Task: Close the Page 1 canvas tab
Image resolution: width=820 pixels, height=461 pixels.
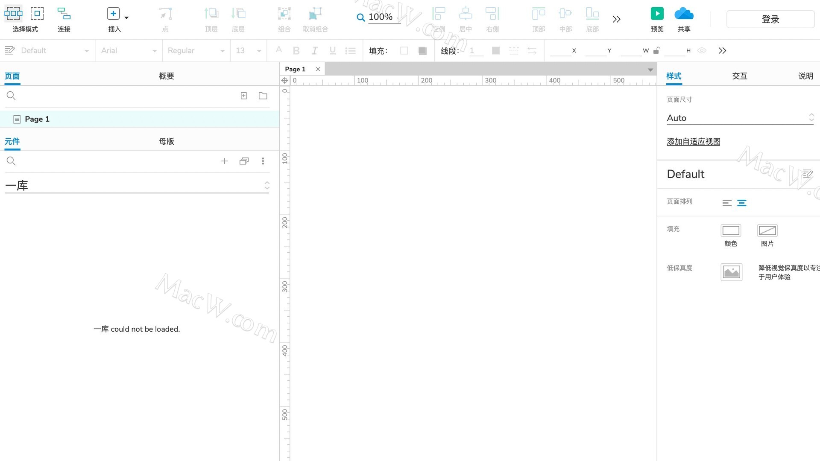Action: coord(318,69)
